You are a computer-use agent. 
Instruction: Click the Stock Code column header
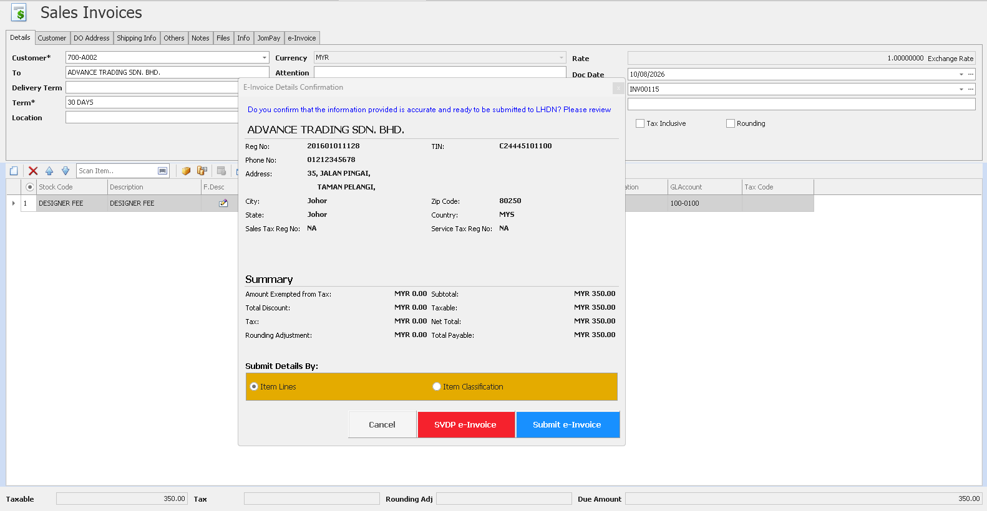tap(72, 187)
